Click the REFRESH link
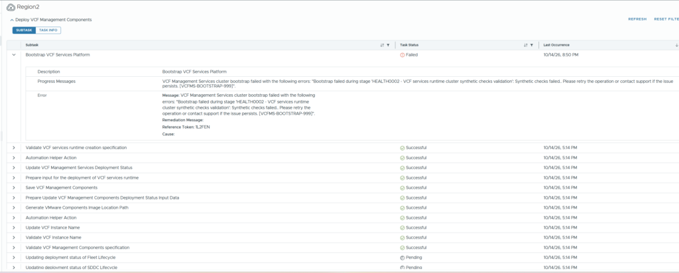The width and height of the screenshot is (679, 273). click(637, 19)
